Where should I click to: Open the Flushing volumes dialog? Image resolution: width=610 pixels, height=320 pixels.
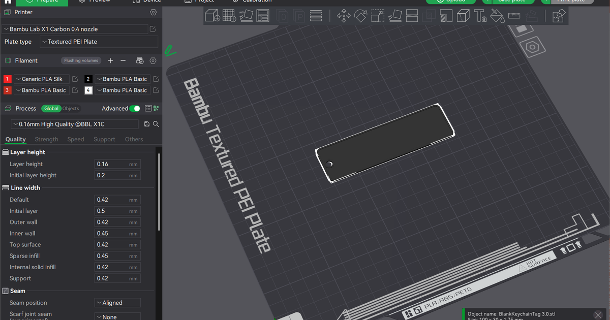click(x=81, y=60)
